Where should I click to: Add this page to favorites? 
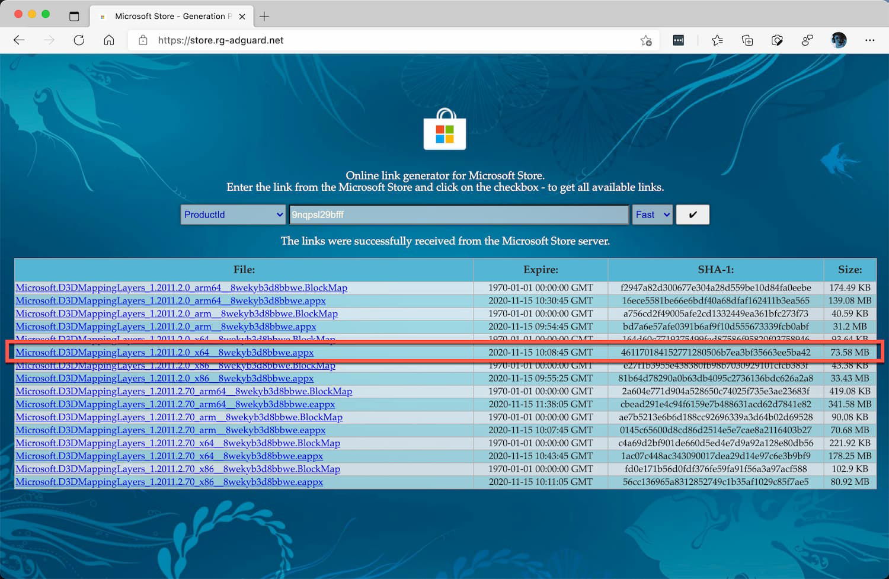(x=646, y=40)
